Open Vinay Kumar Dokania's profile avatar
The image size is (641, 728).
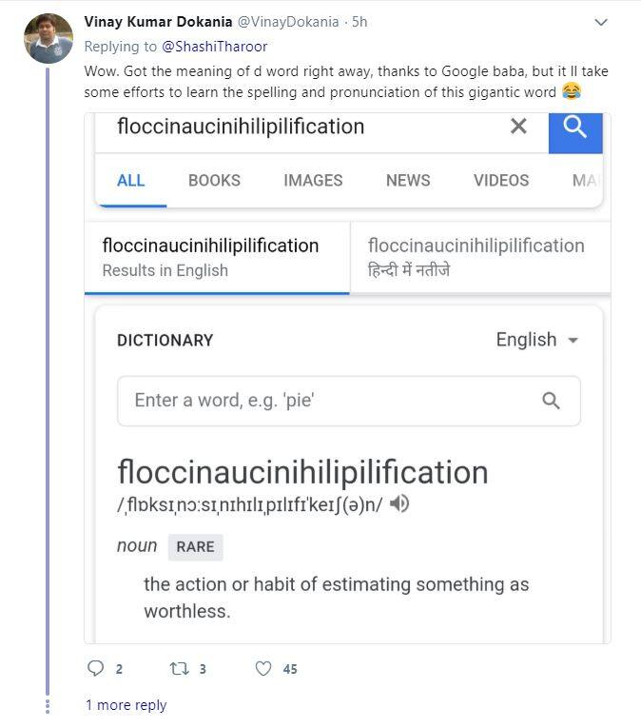48,39
